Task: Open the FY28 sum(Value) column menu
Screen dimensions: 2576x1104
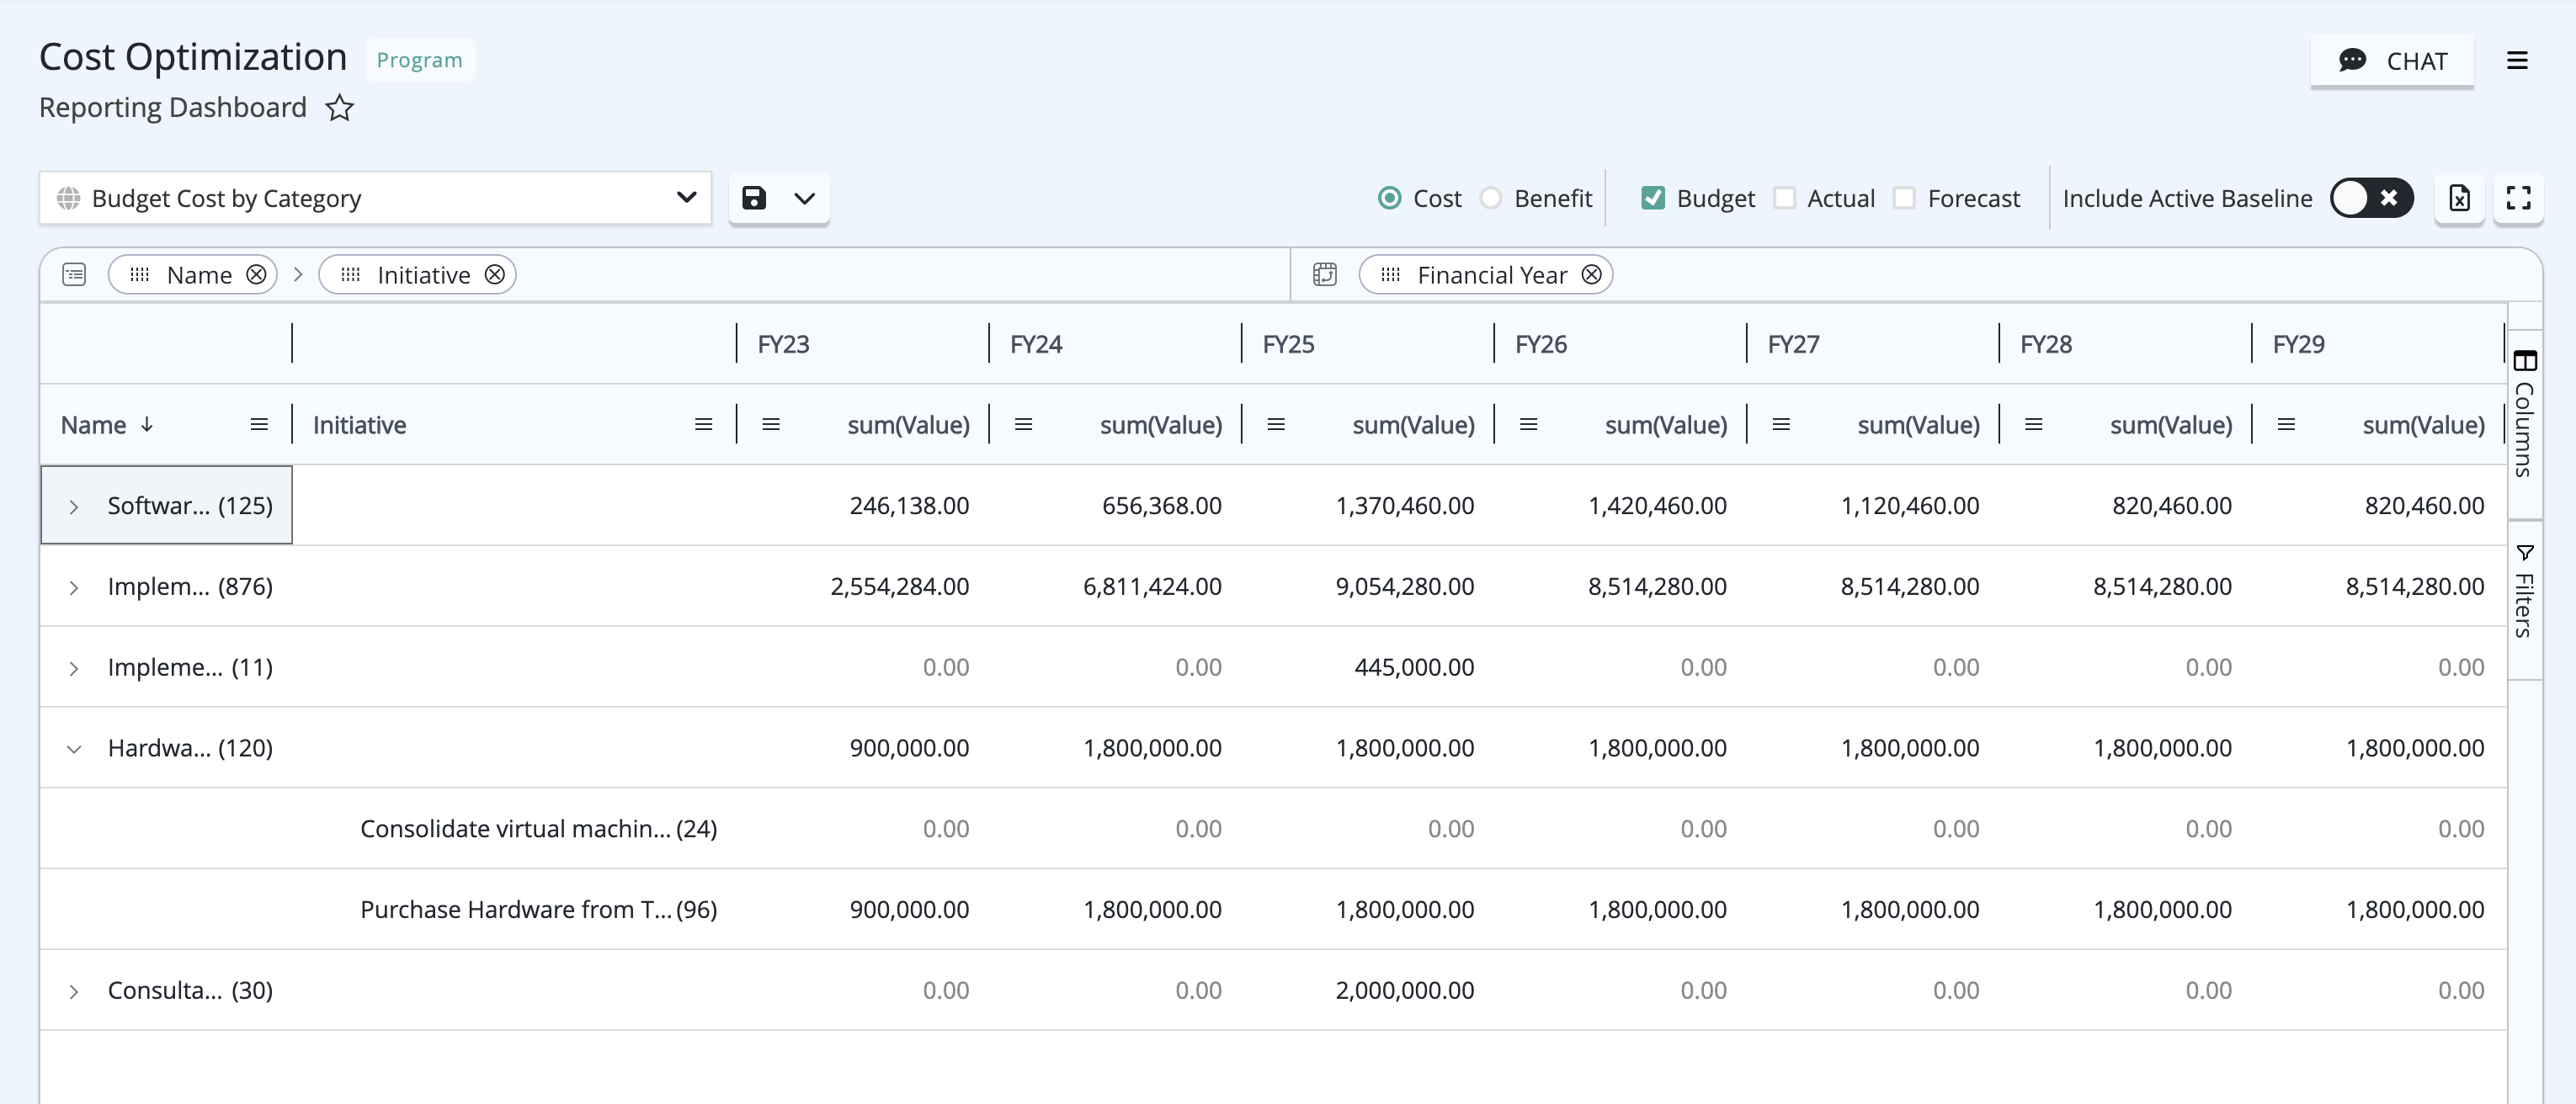Action: coord(2033,425)
